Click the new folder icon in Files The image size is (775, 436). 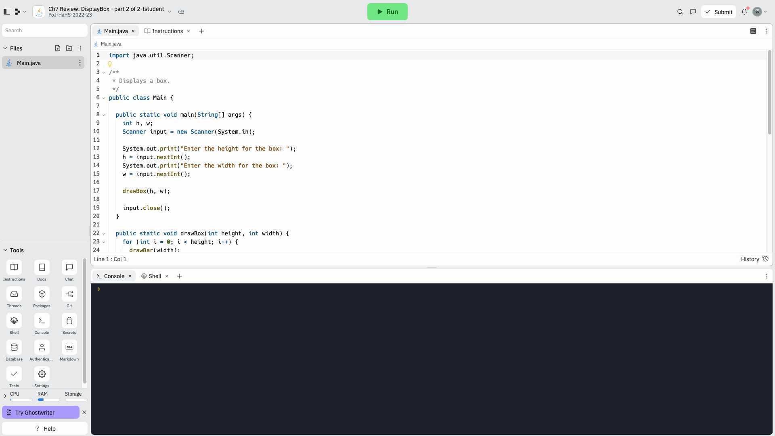[x=69, y=48]
